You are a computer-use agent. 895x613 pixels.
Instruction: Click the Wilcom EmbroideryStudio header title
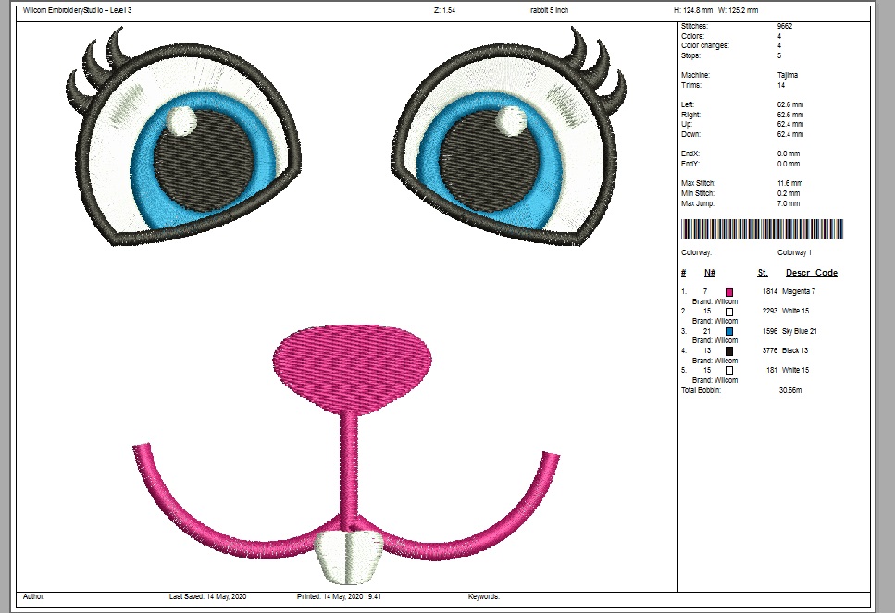coord(78,10)
